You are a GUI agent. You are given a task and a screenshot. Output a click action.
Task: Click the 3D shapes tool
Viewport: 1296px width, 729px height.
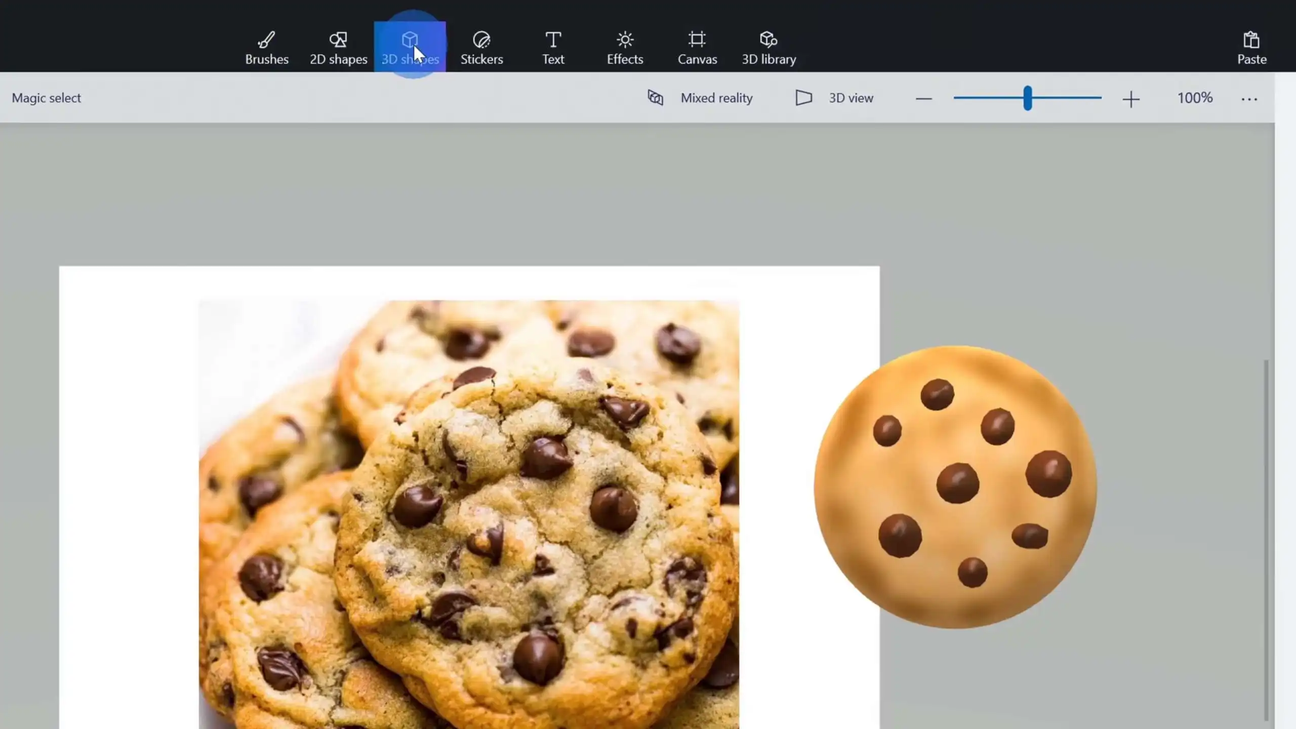410,48
